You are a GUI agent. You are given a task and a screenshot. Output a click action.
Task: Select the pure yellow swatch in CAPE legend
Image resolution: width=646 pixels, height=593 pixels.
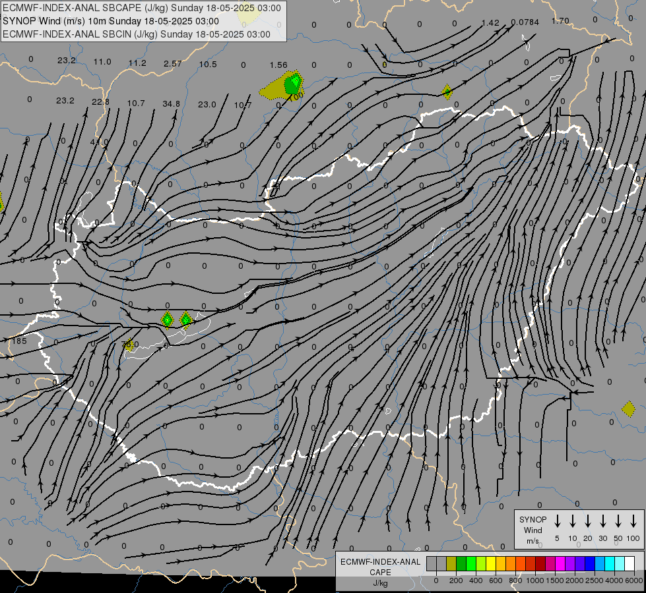pyautogui.click(x=491, y=563)
